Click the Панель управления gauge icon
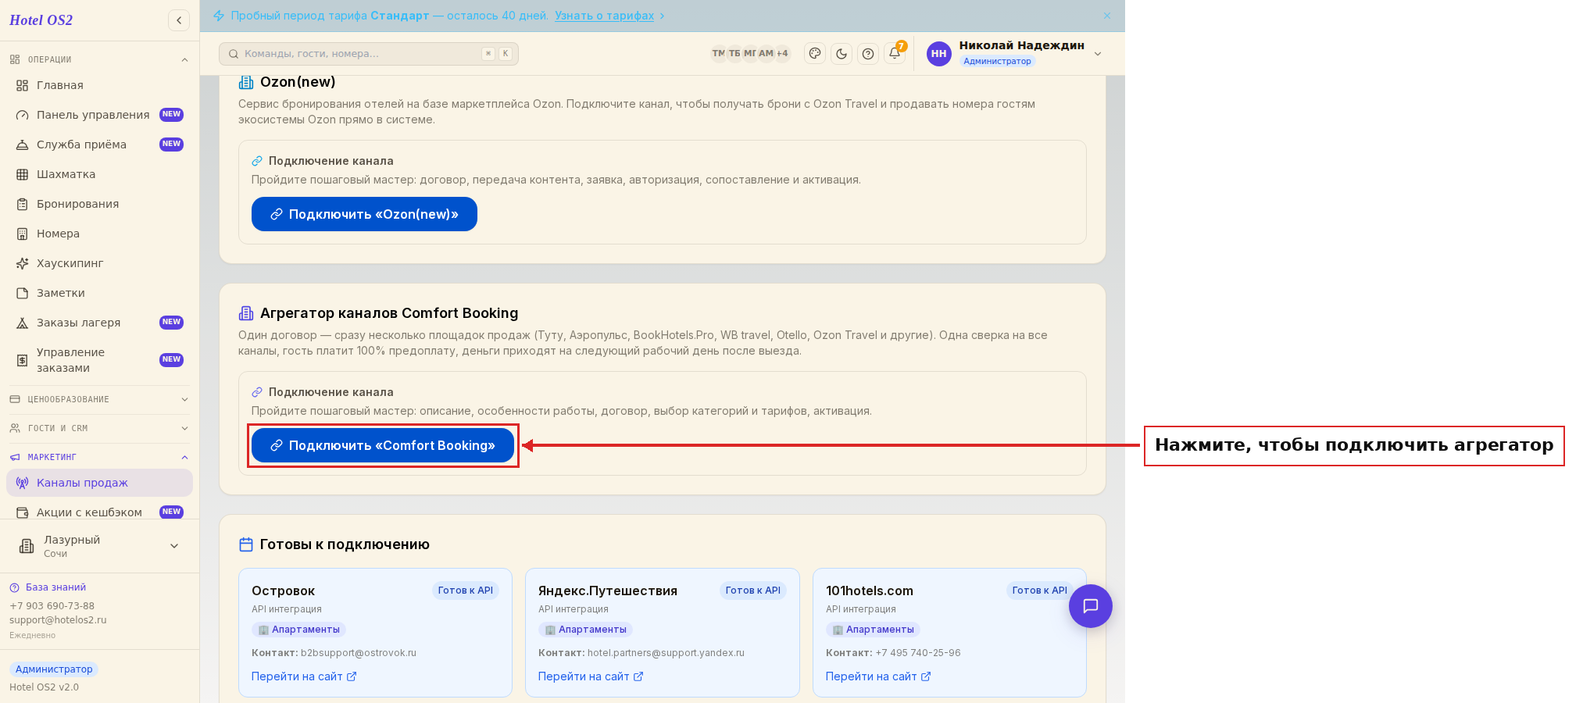Screen dimensions: 1583x703 point(23,115)
